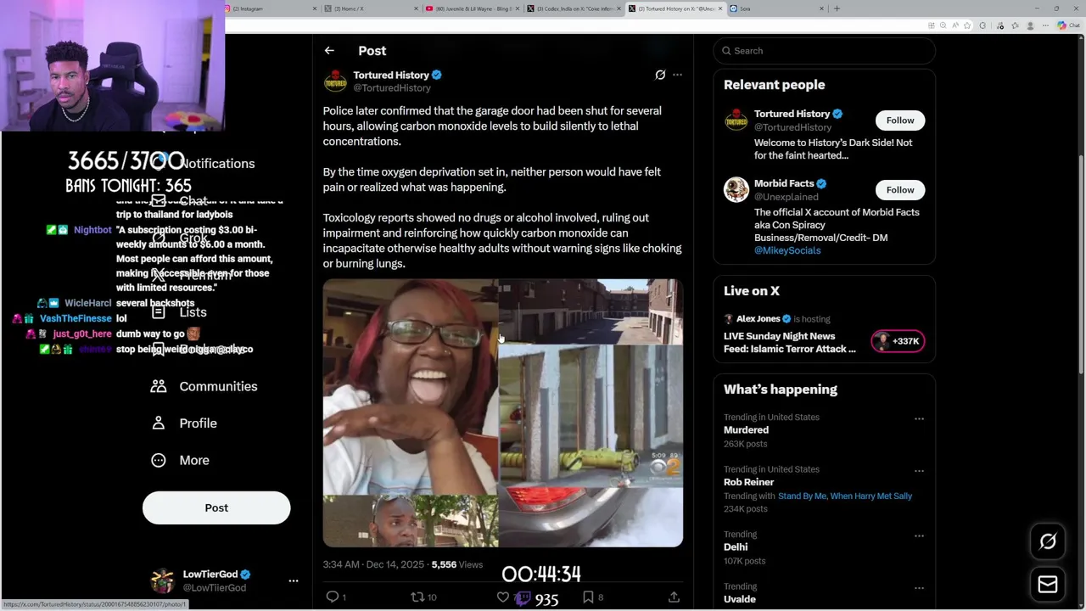Click LowTierGod account name at bottom
The width and height of the screenshot is (1086, 611).
coord(210,575)
